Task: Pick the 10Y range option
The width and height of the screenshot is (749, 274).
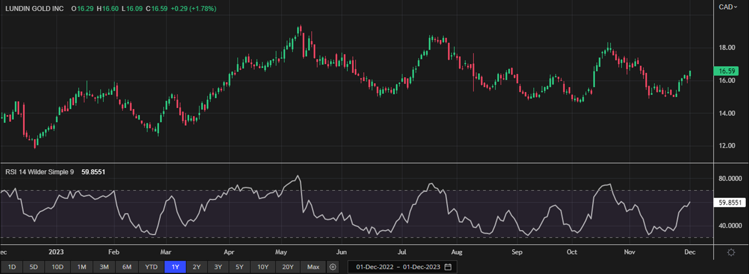Action: (262, 267)
